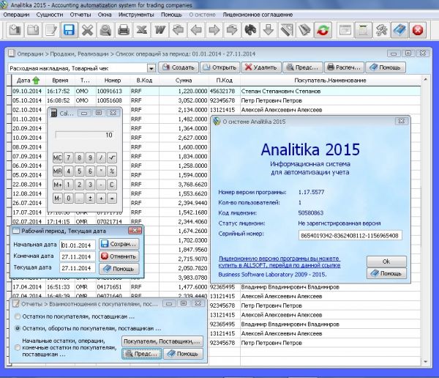Click the red exit icon in toolbar
Image resolution: width=439 pixels, height=378 pixels.
pyautogui.click(x=418, y=30)
